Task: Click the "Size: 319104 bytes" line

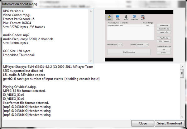Action: tap(15, 43)
